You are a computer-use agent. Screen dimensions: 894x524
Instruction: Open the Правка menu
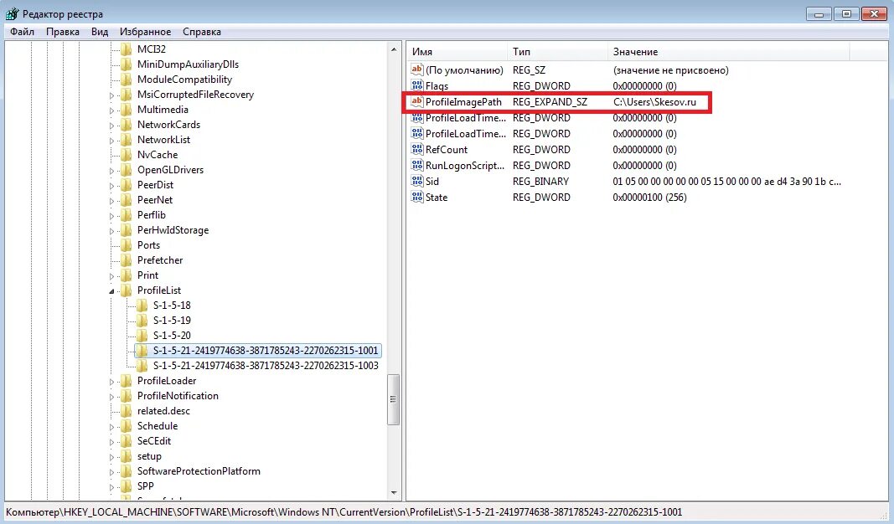pos(63,31)
